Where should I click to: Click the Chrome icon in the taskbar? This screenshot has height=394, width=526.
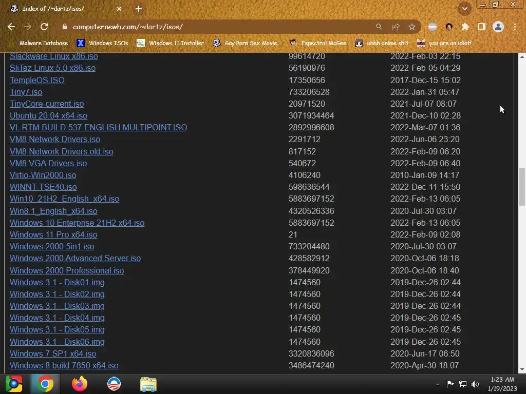45,384
